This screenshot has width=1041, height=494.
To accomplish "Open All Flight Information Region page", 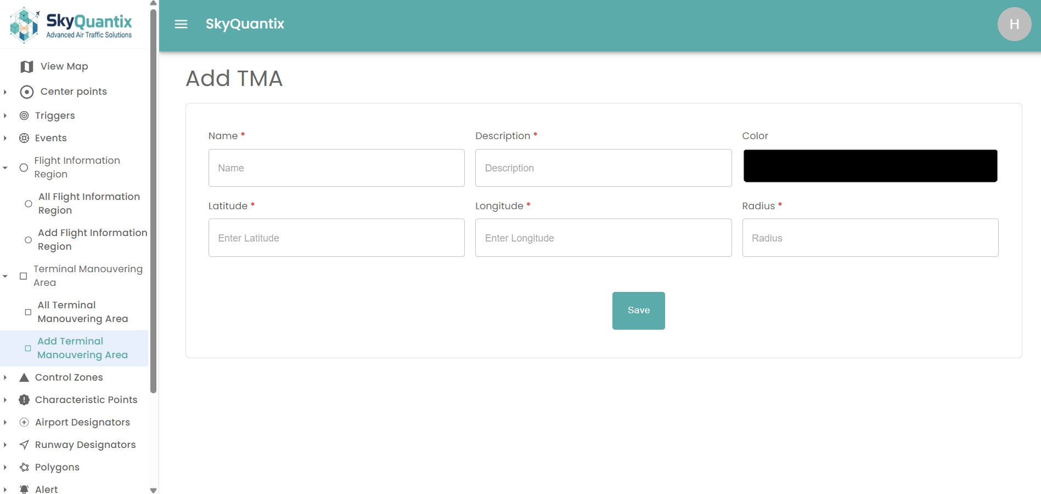I will [x=88, y=203].
